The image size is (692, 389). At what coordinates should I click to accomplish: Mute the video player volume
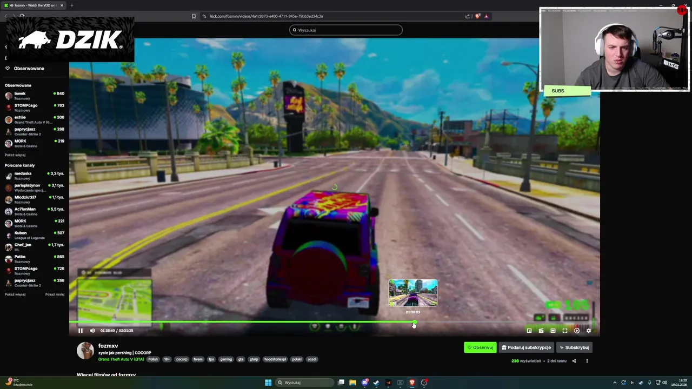click(92, 331)
